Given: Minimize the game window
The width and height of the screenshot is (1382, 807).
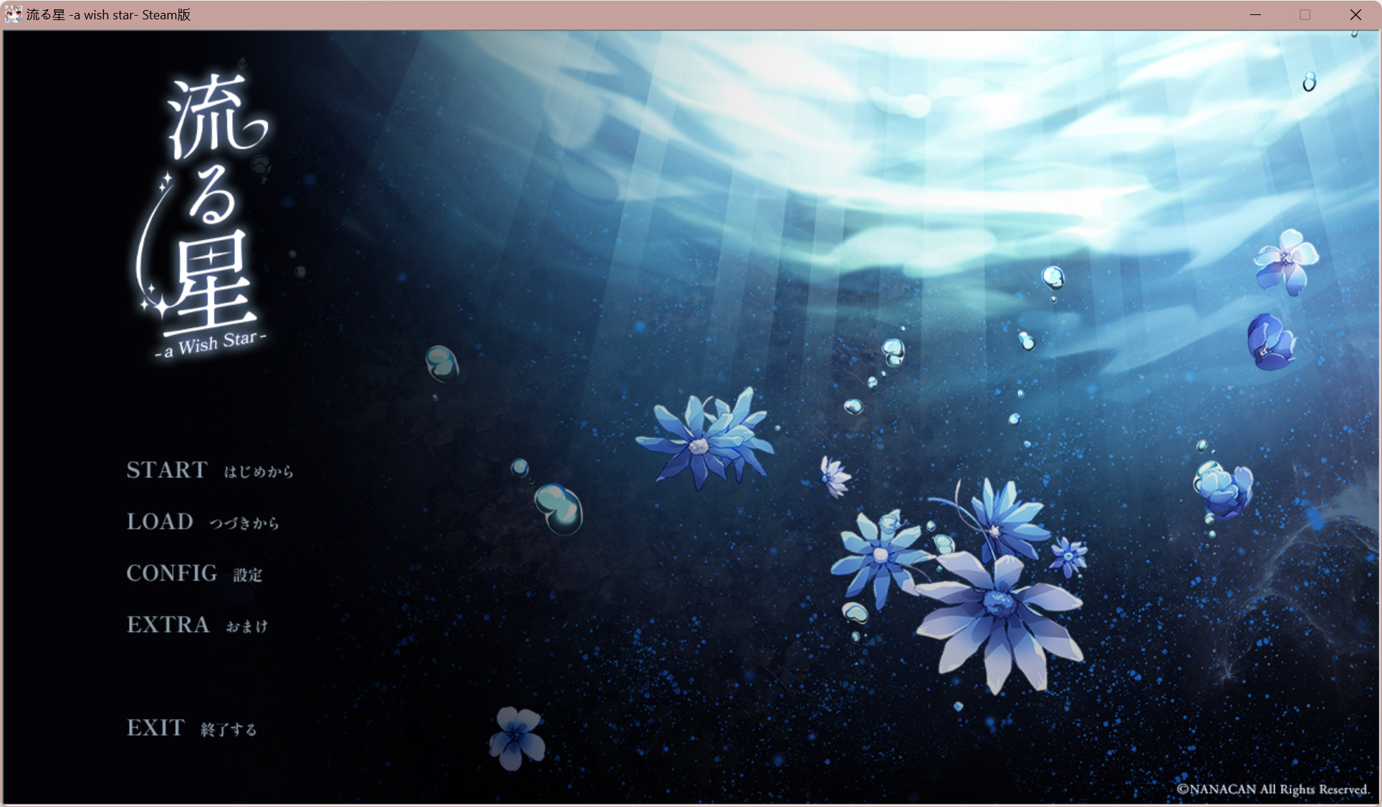Looking at the screenshot, I should pyautogui.click(x=1255, y=14).
